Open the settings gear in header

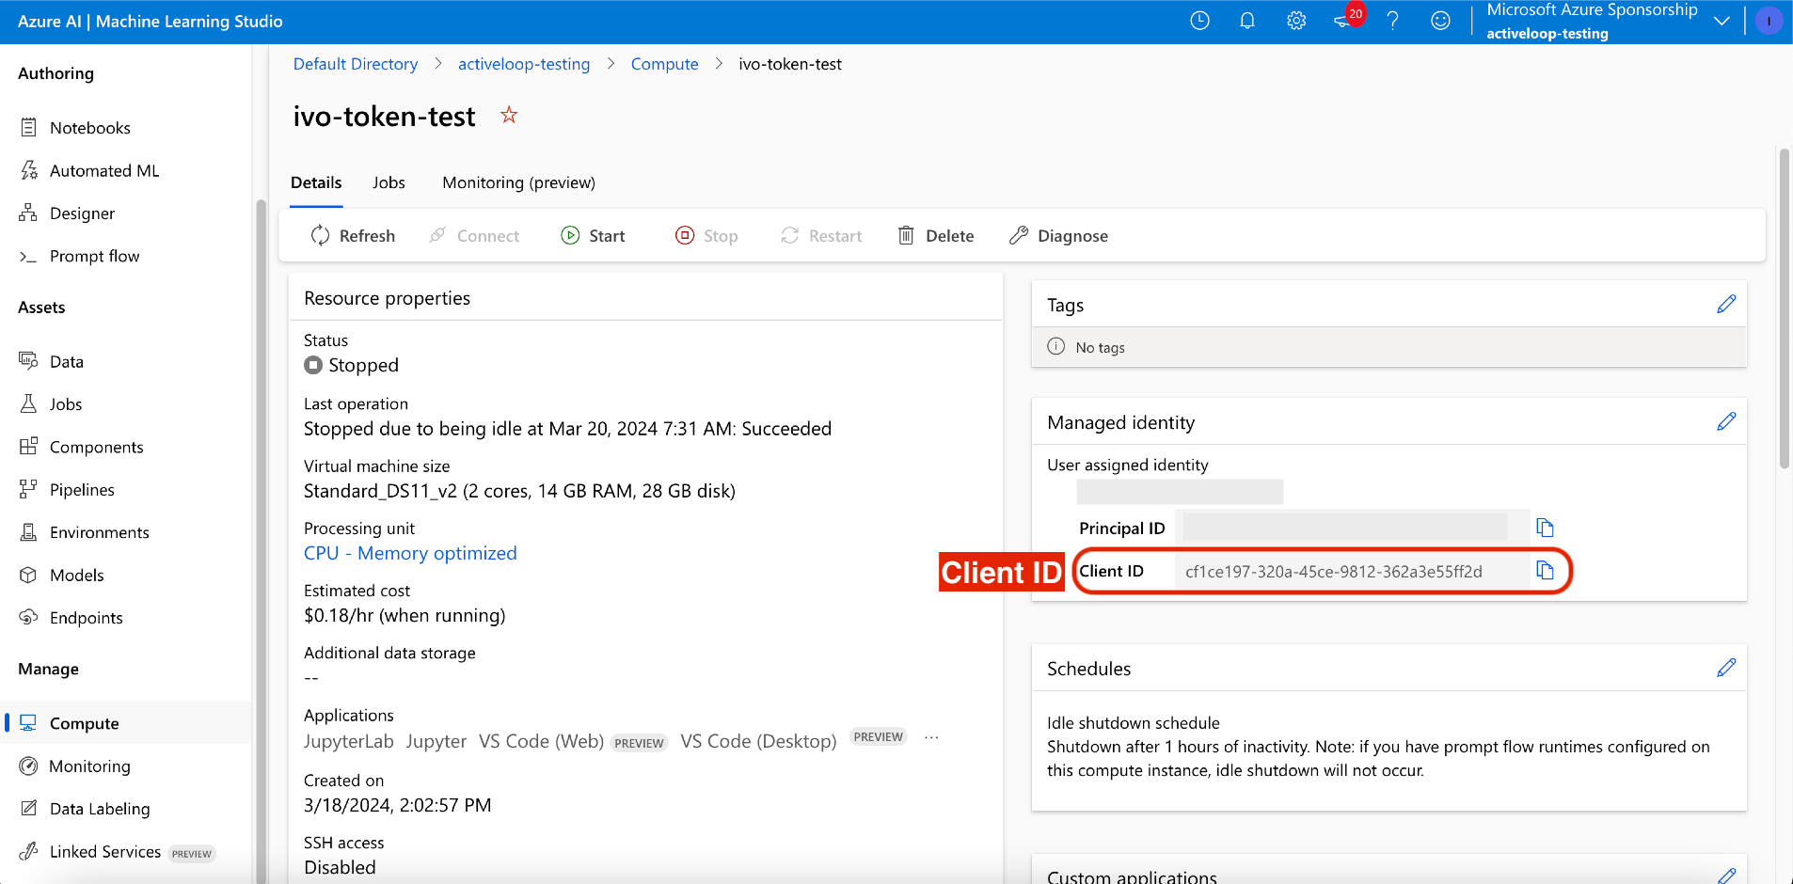pyautogui.click(x=1296, y=21)
